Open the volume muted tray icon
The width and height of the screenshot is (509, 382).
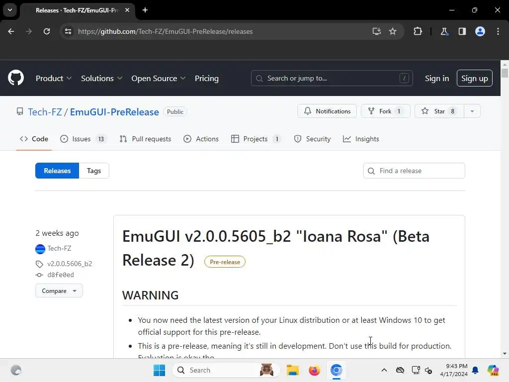coord(428,370)
